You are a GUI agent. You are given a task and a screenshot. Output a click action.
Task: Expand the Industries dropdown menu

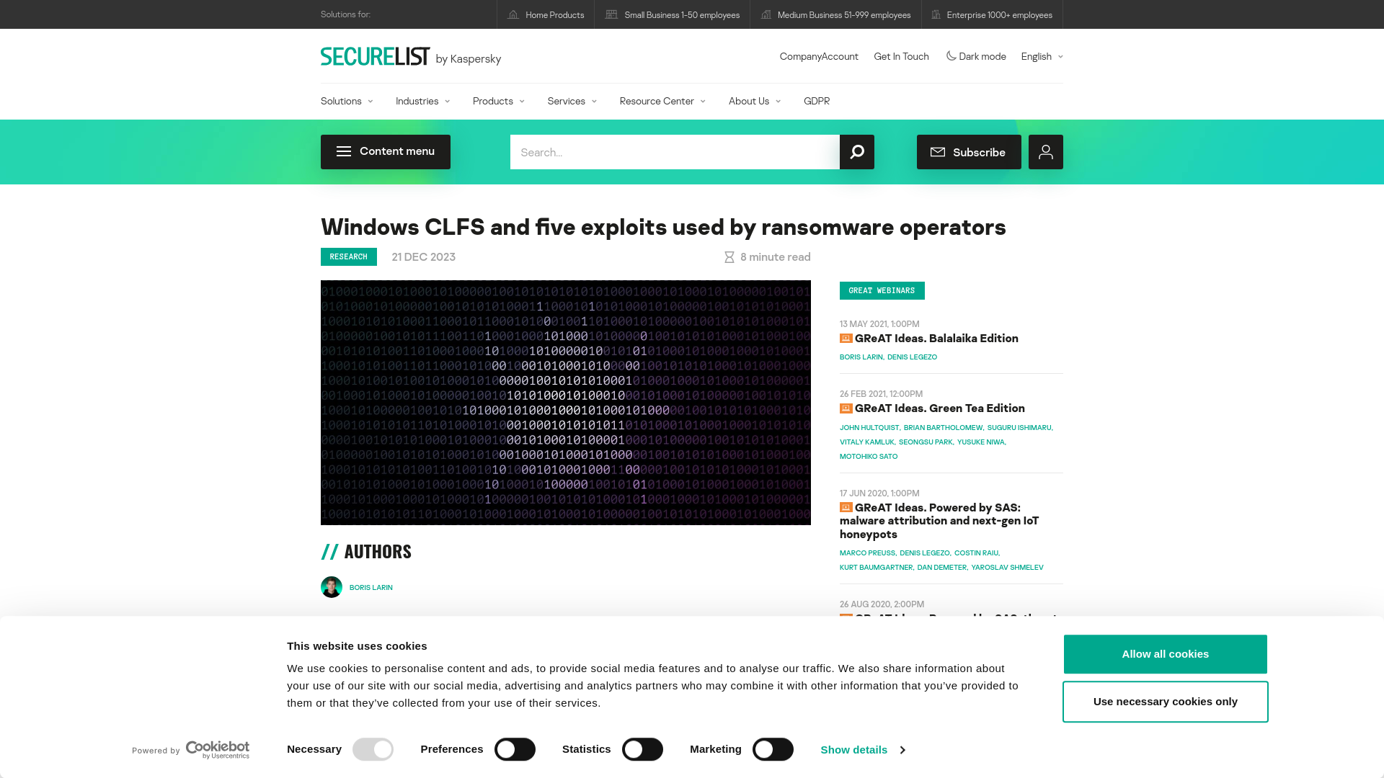[422, 101]
